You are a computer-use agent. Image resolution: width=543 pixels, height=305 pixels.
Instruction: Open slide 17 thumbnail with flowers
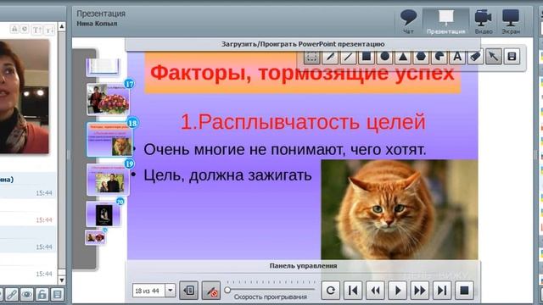point(108,99)
